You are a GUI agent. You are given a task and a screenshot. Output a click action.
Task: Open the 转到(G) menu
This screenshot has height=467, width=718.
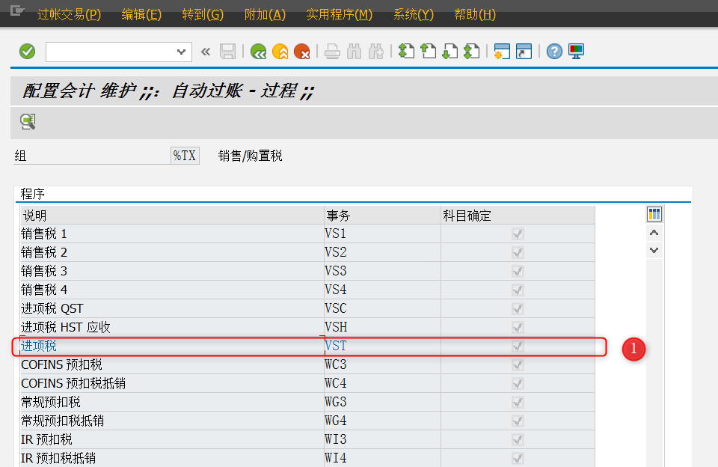(203, 15)
